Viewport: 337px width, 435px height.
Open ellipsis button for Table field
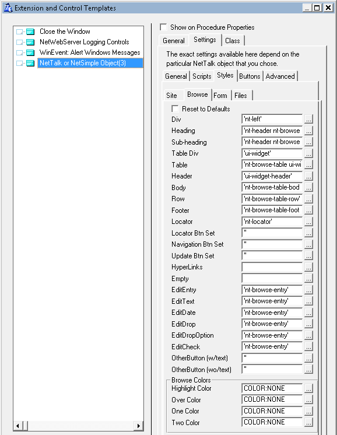click(x=308, y=164)
